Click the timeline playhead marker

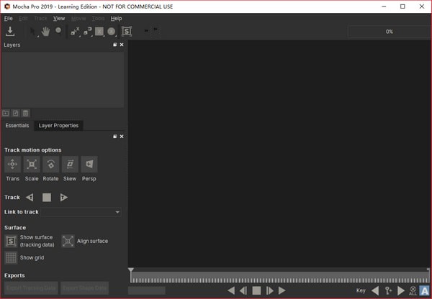[131, 271]
